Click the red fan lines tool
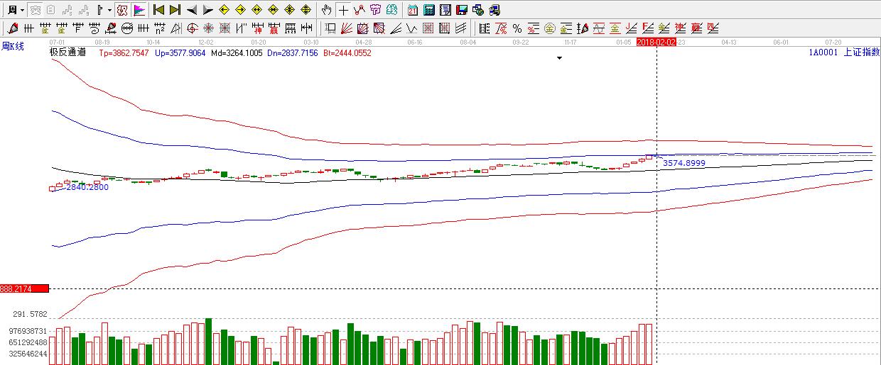 point(347,28)
